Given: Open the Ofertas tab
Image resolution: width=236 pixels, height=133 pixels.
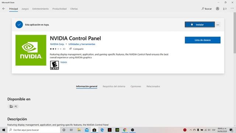Looking at the screenshot, I should coord(74,9).
